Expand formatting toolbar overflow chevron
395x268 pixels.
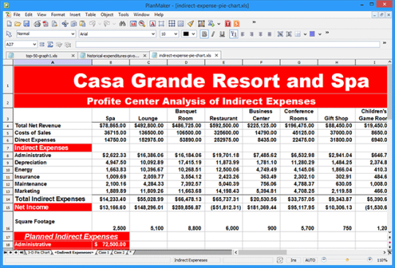coord(327,33)
